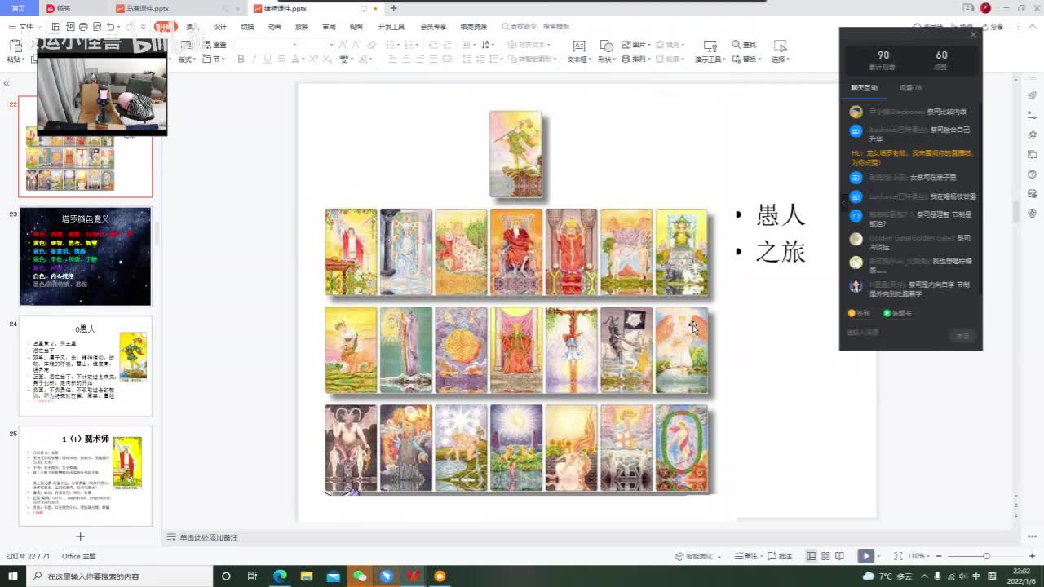Open the zoom percentage 110% dropdown
Viewport: 1044px width, 587px height.
(x=918, y=556)
